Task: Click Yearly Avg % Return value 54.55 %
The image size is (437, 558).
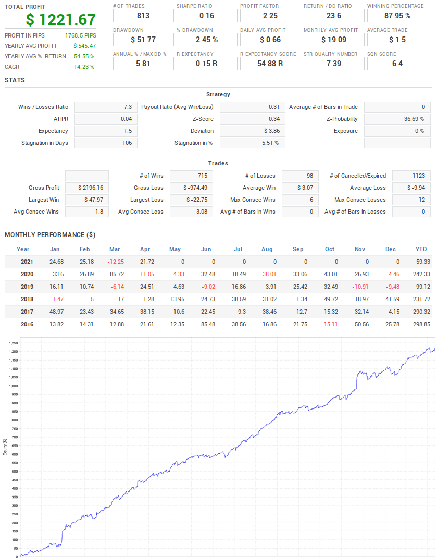Action: [x=84, y=56]
